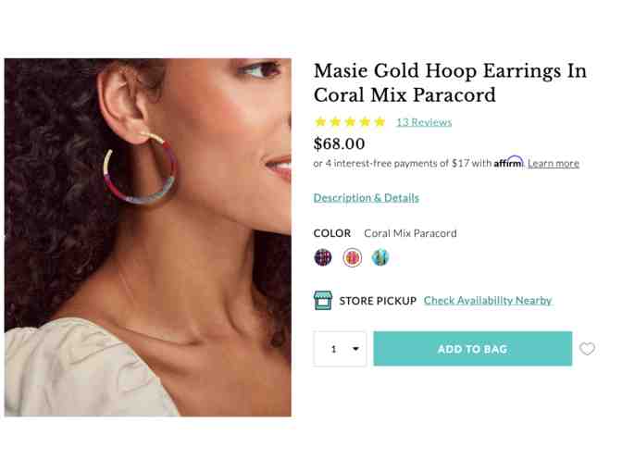Click the first yellow rating star
622x472 pixels.
coord(320,122)
